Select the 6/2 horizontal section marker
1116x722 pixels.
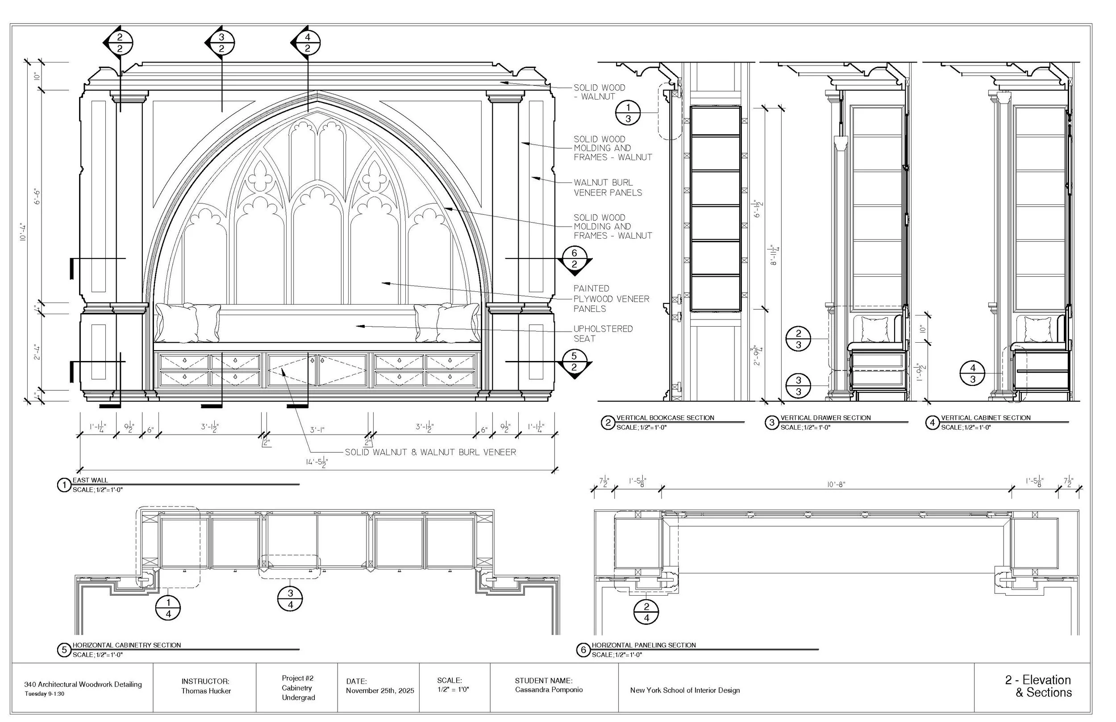click(x=575, y=259)
